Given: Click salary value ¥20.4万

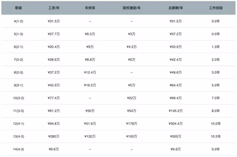Looking at the screenshot, I should click(54, 47).
